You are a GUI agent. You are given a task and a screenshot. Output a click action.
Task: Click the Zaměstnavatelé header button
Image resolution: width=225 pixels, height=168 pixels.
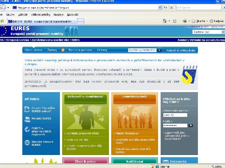pyautogui.click(x=134, y=99)
